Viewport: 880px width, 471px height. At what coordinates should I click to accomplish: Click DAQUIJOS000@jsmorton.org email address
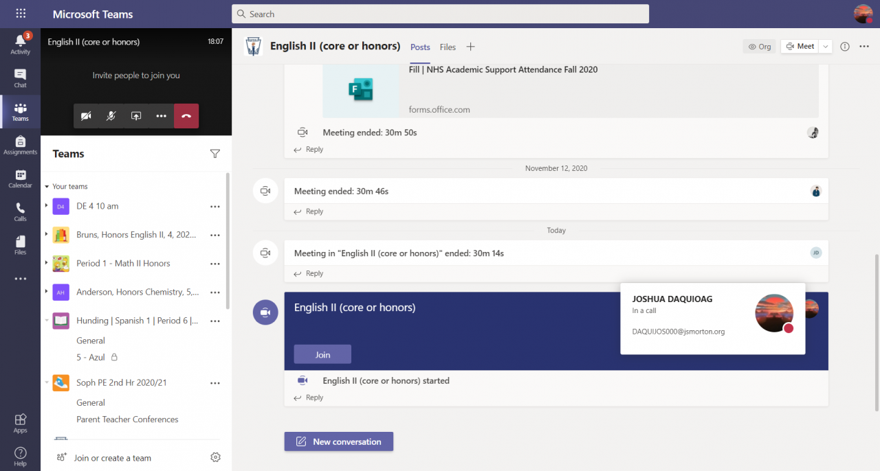[679, 331]
